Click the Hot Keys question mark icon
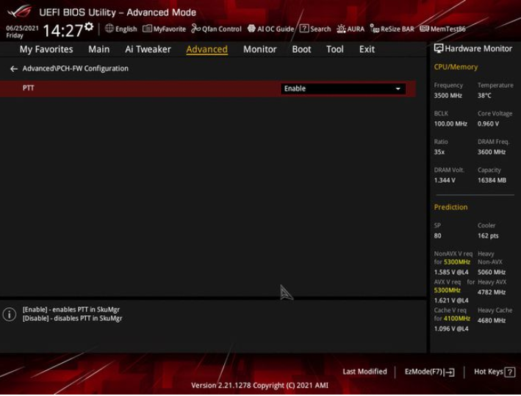 (x=510, y=372)
